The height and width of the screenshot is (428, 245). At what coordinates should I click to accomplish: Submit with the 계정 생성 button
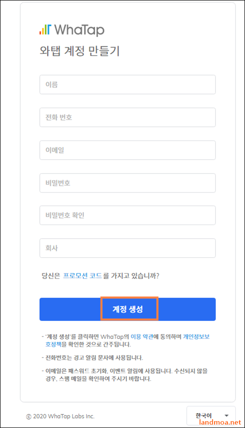(127, 309)
